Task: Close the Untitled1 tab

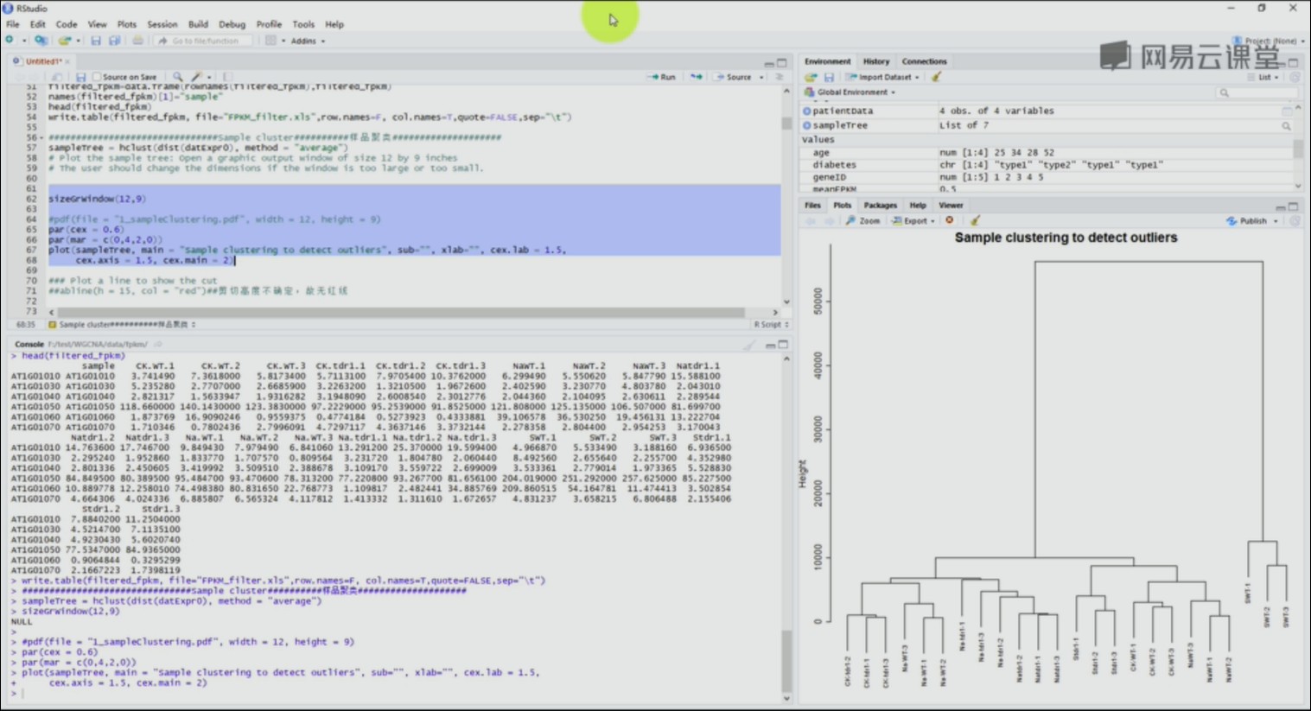Action: [67, 61]
